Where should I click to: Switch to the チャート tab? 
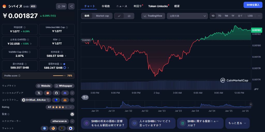90,6
